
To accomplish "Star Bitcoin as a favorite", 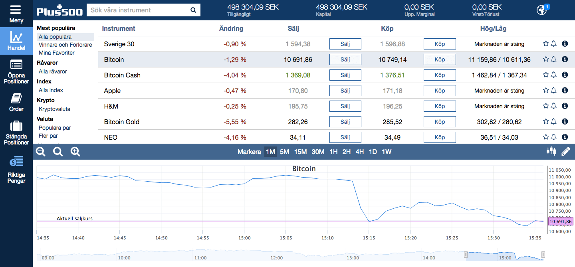I will coord(546,59).
